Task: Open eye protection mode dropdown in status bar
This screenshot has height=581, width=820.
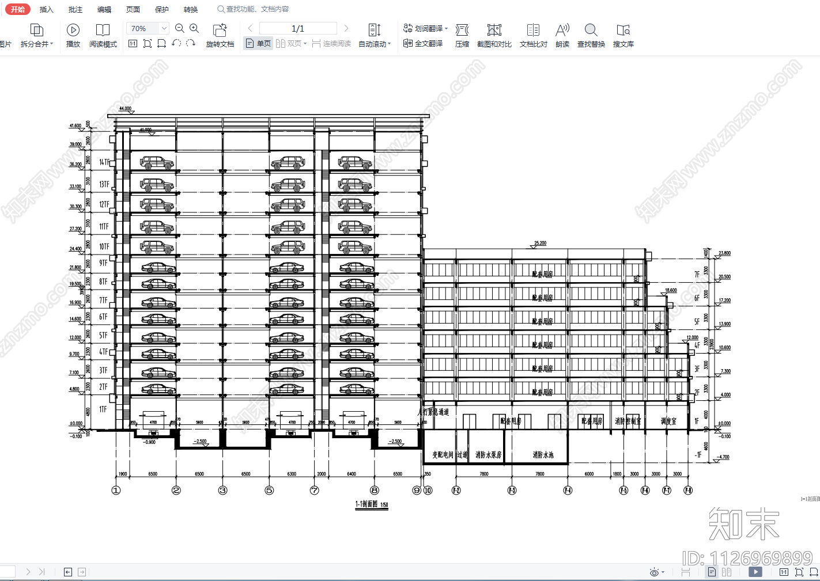Action: [x=656, y=572]
